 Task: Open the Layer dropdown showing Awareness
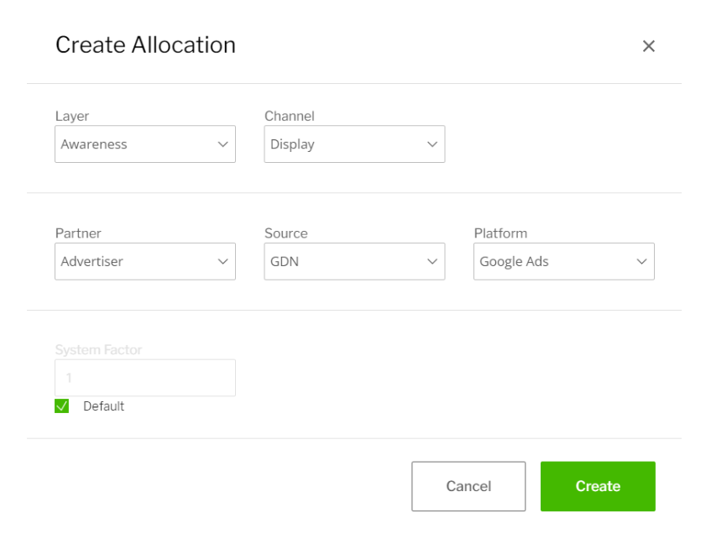point(134,144)
